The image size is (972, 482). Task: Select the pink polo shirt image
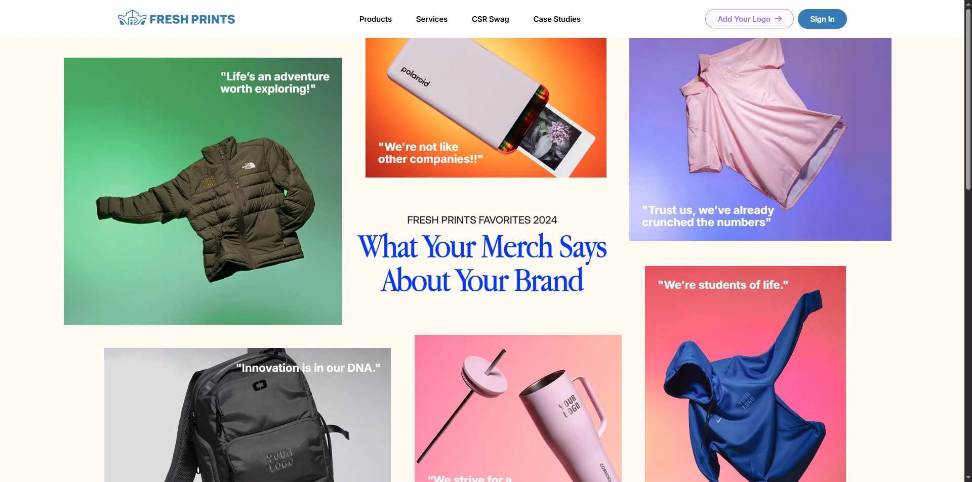click(760, 139)
